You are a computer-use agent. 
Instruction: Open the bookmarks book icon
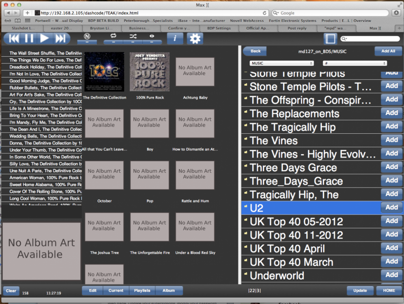tap(17, 20)
